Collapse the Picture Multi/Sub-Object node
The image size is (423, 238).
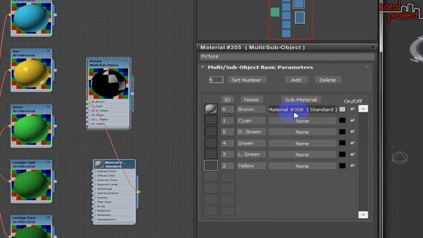(126, 61)
